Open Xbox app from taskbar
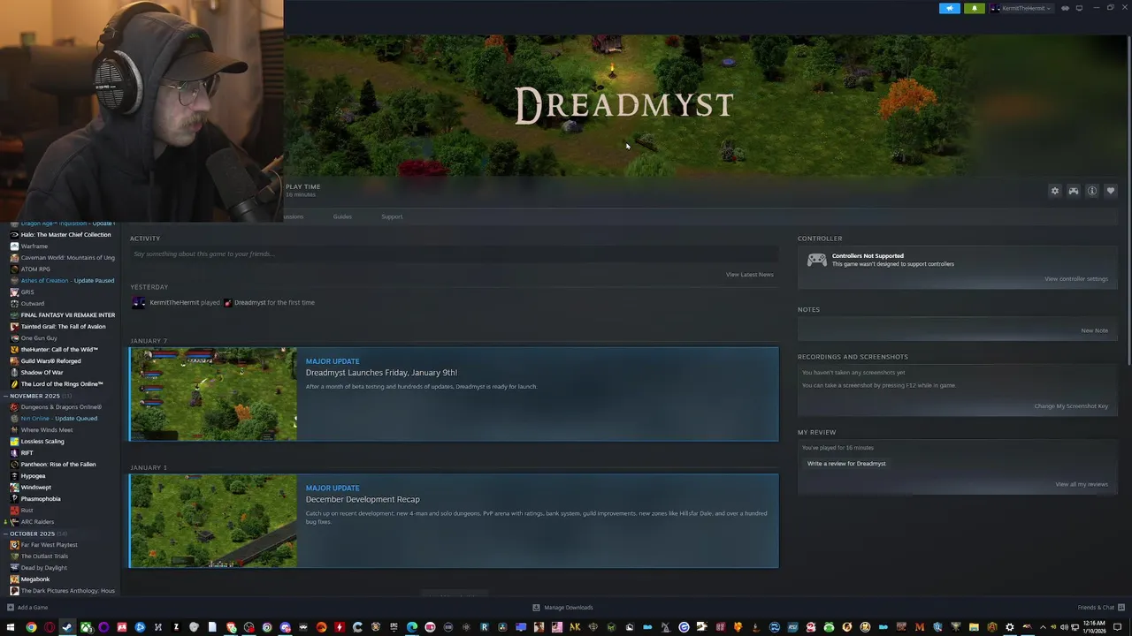 [x=86, y=627]
